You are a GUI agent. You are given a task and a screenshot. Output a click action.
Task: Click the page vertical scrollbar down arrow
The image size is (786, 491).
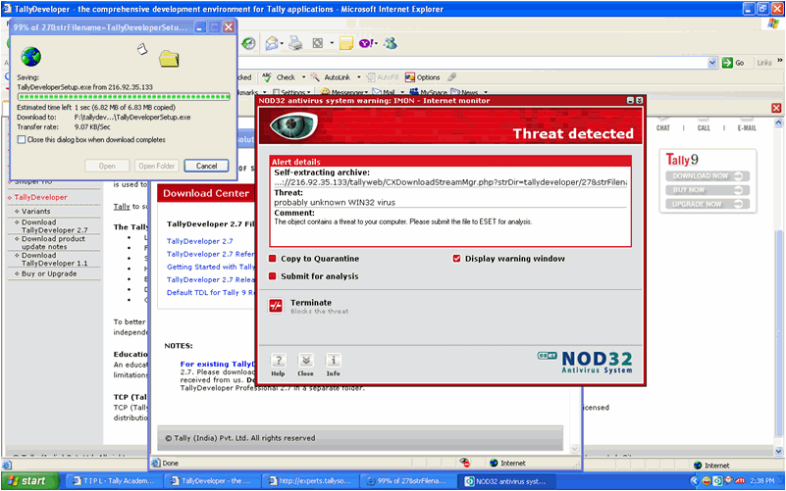pos(778,451)
